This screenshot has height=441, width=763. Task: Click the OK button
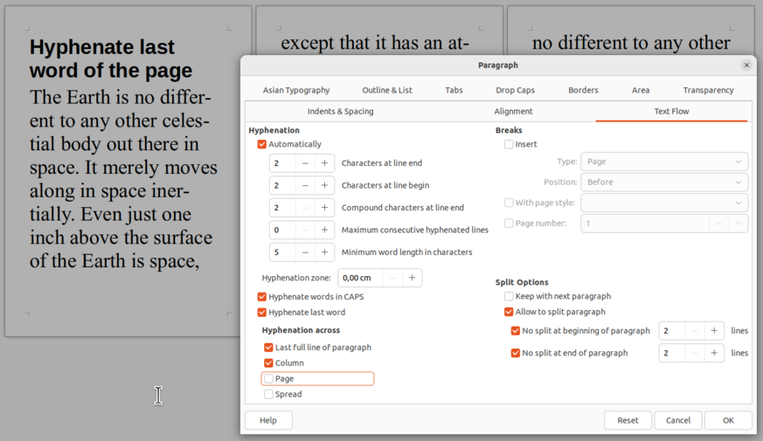(x=728, y=420)
